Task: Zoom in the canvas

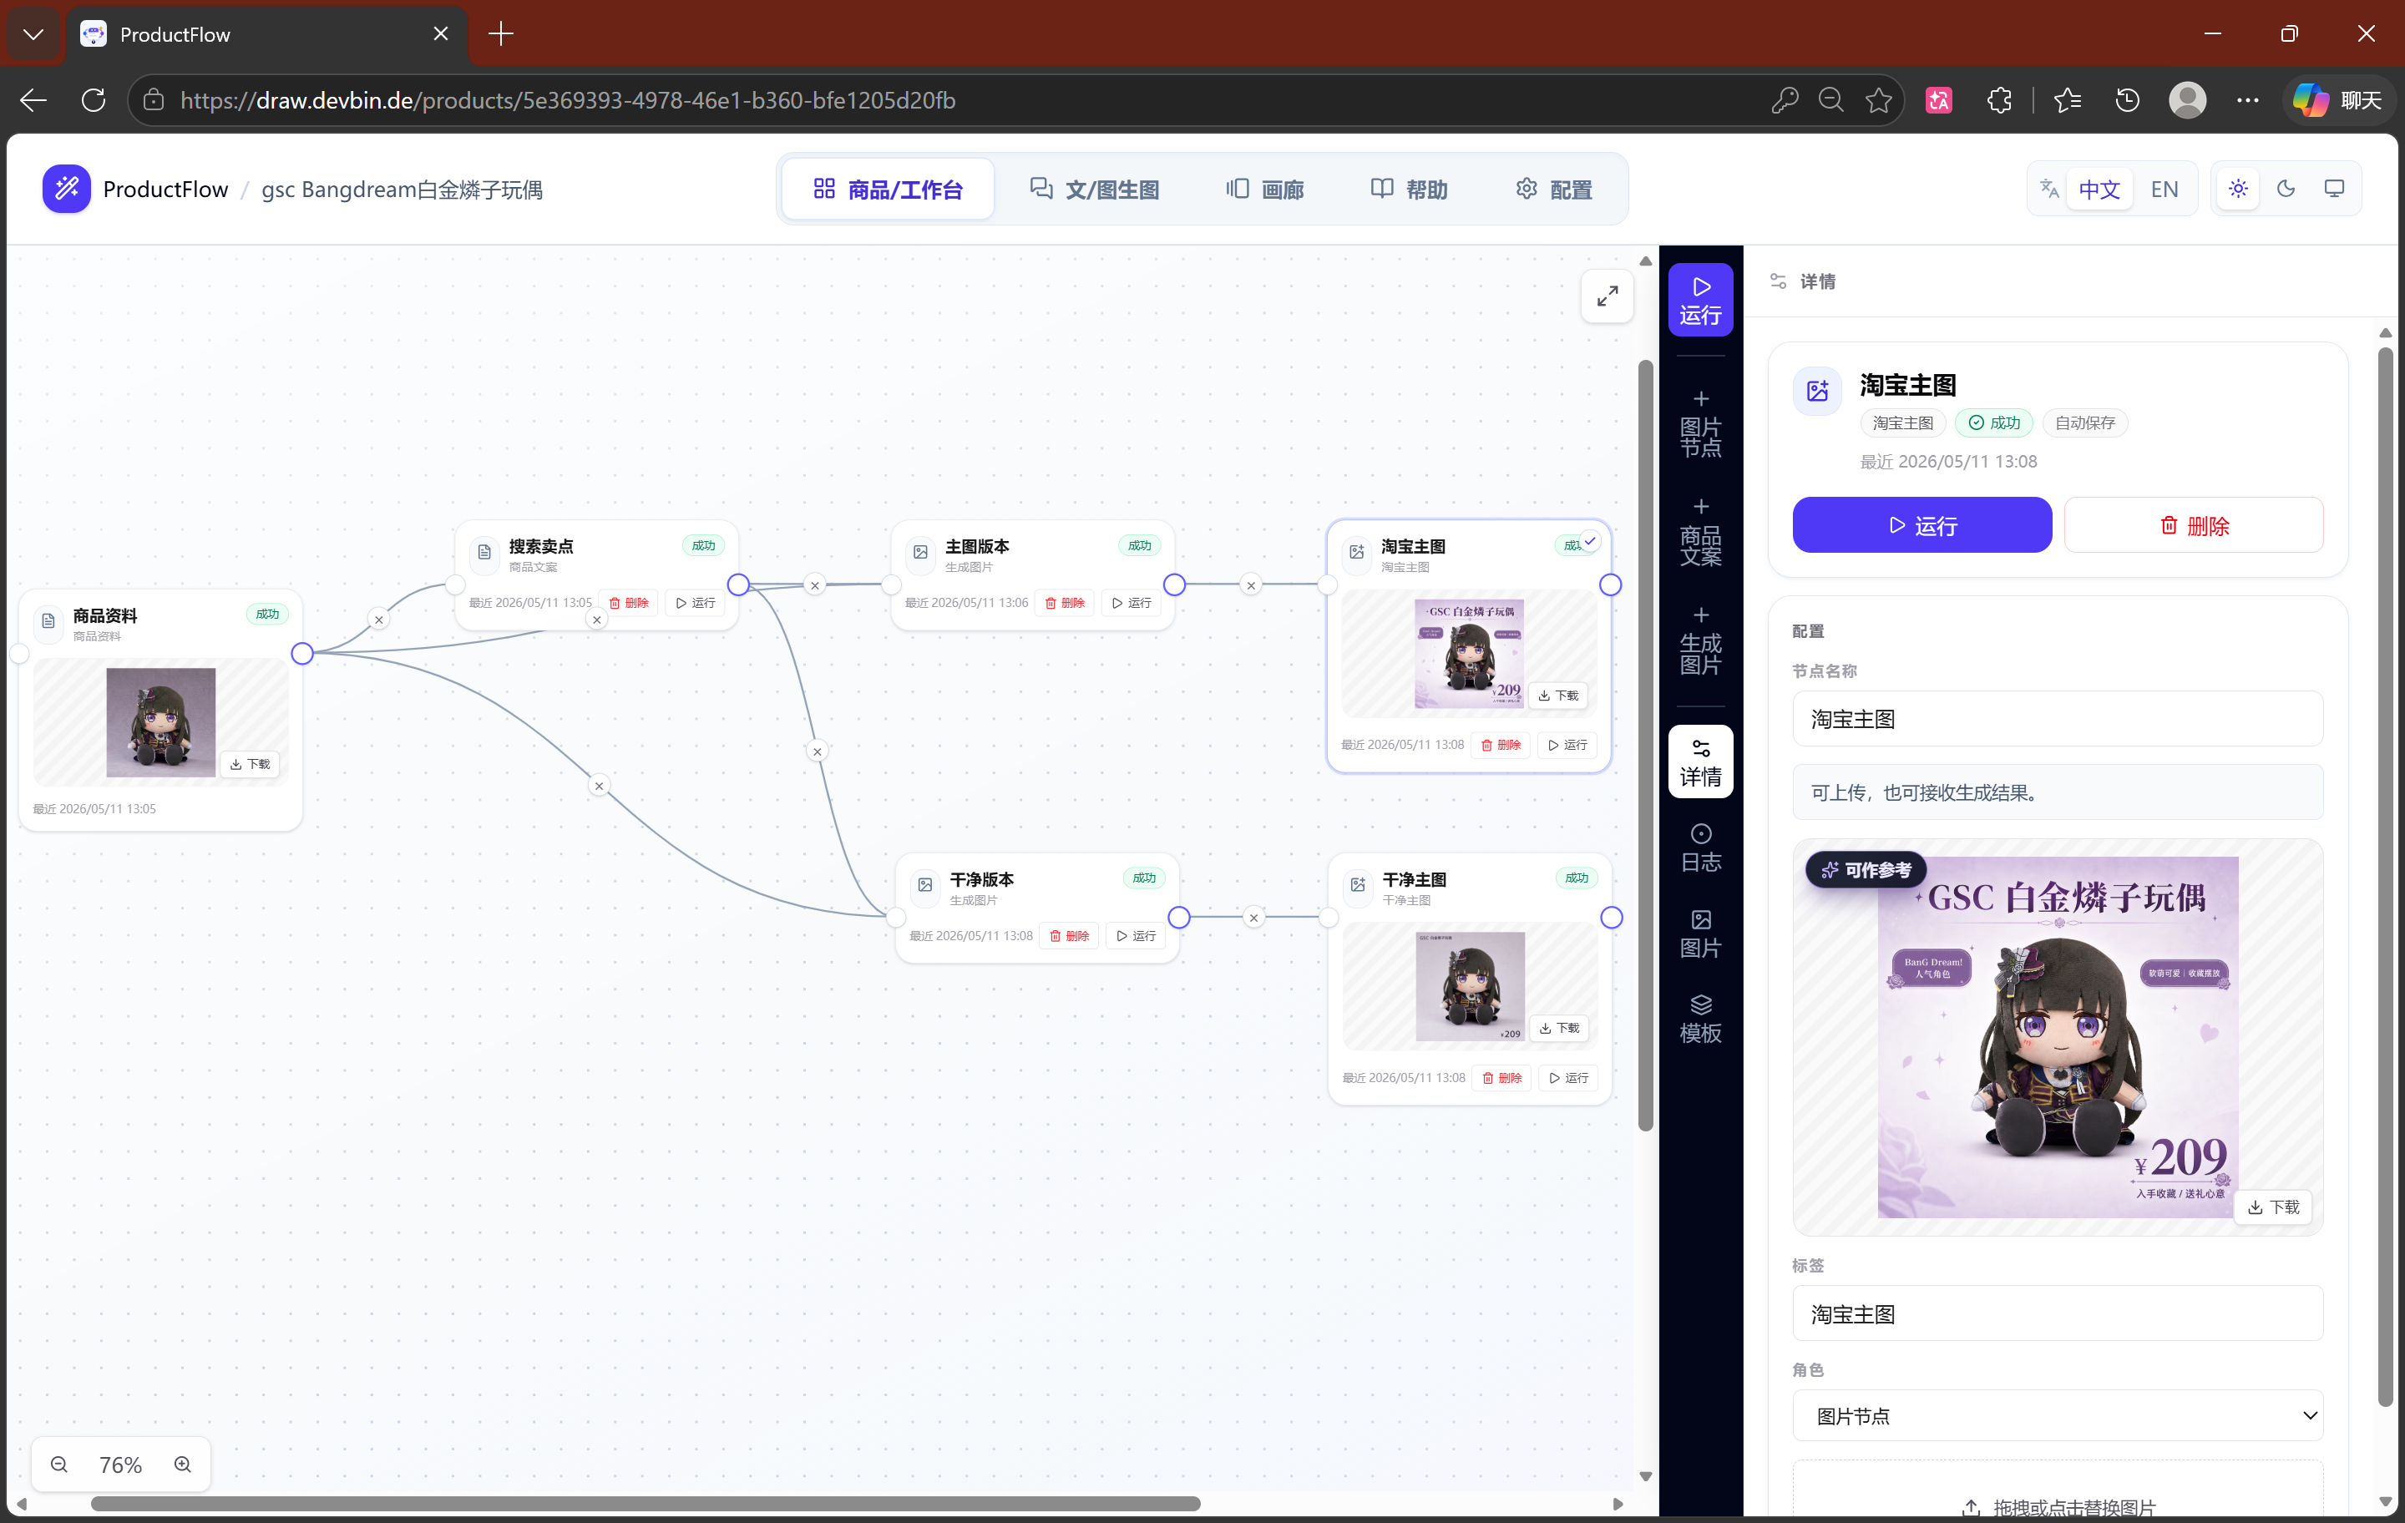Action: [183, 1464]
